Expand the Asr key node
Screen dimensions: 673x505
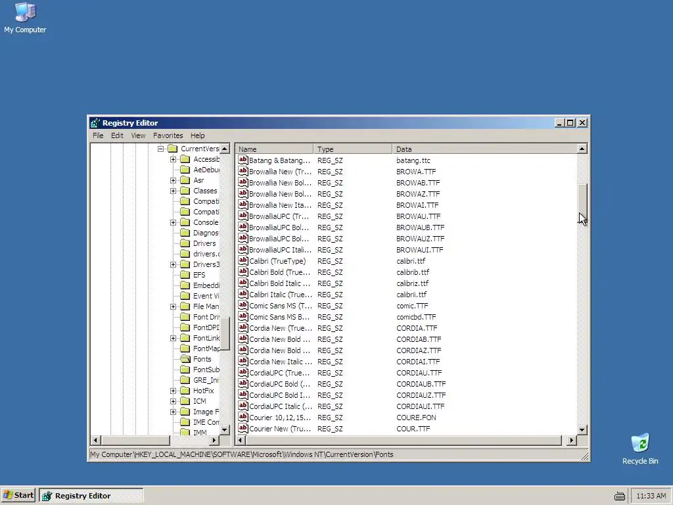click(173, 180)
